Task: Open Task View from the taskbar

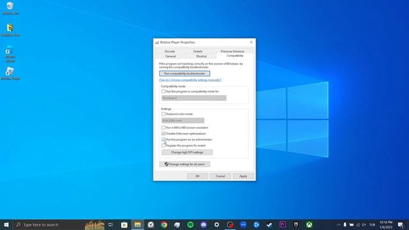Action: coord(111,224)
